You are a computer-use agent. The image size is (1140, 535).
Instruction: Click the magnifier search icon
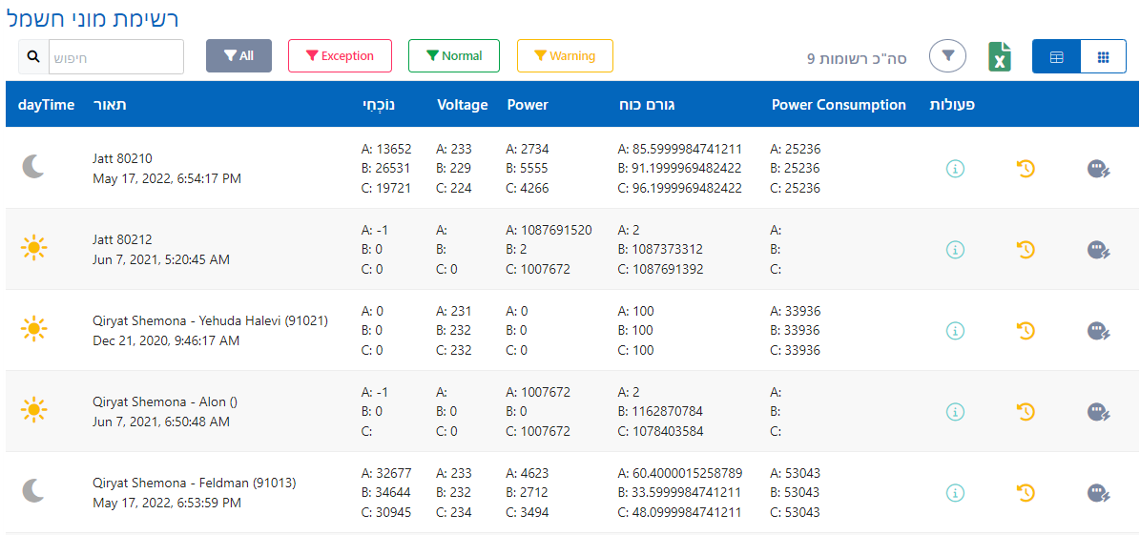point(33,56)
